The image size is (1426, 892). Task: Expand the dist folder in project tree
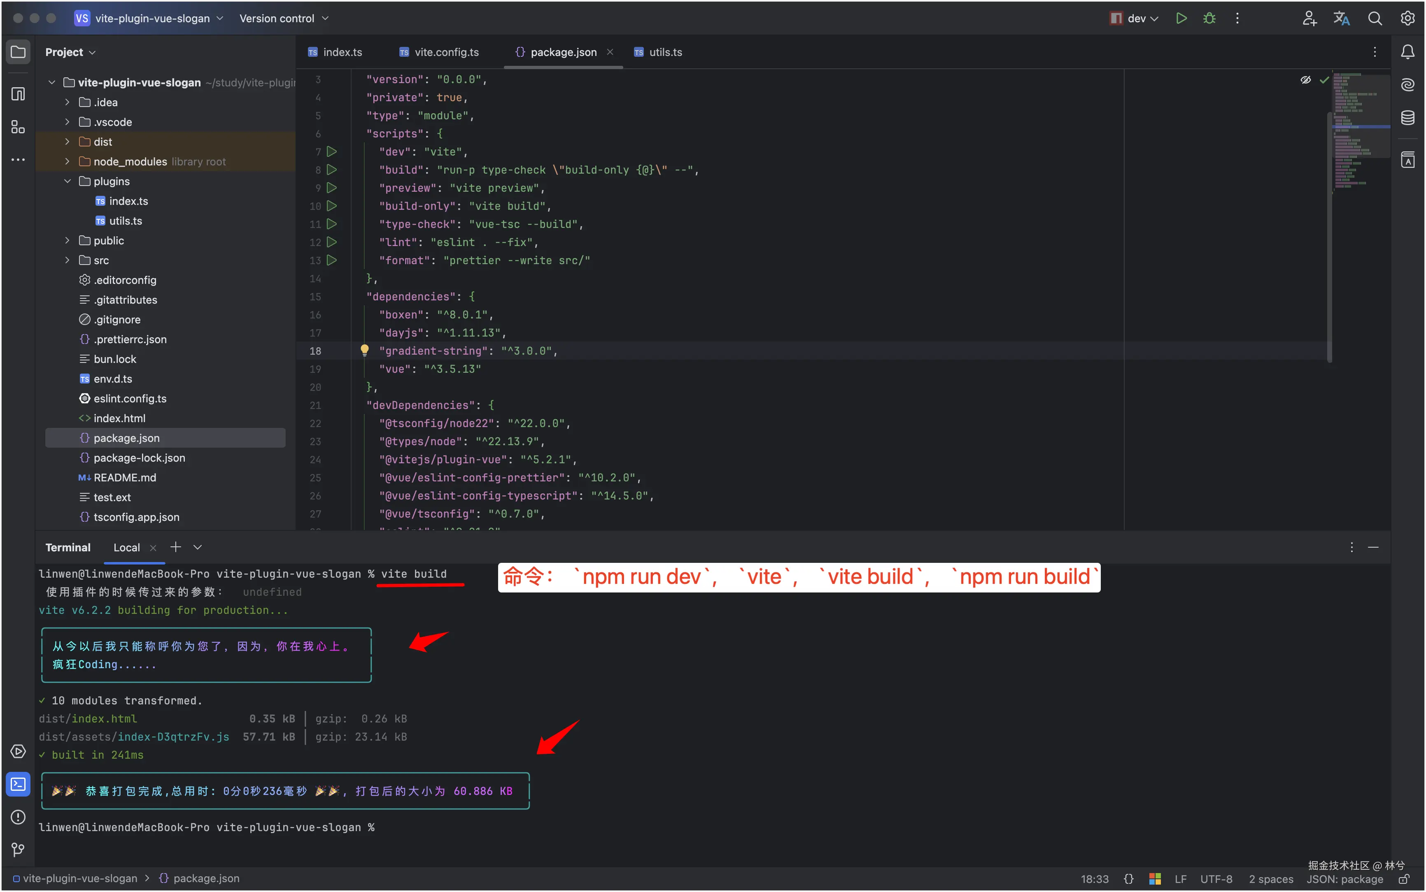point(67,142)
